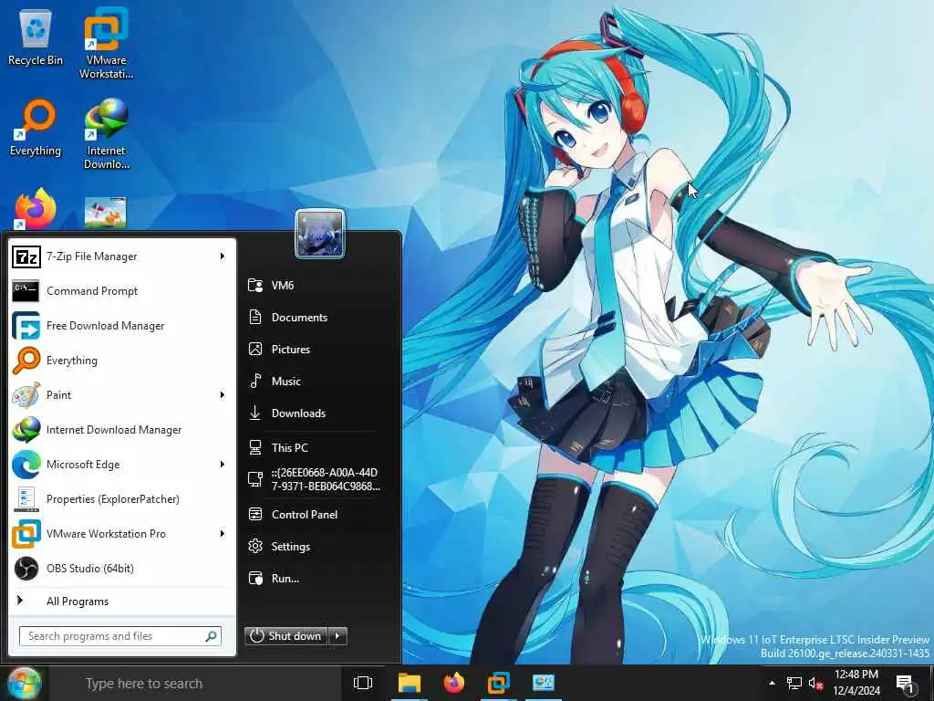
Task: Click the taskbar Type here to search box
Action: tap(197, 683)
